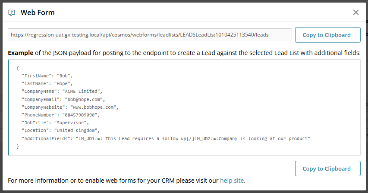Click the FirstName Bob JSON line
This screenshot has height=193, width=368.
pos(47,76)
